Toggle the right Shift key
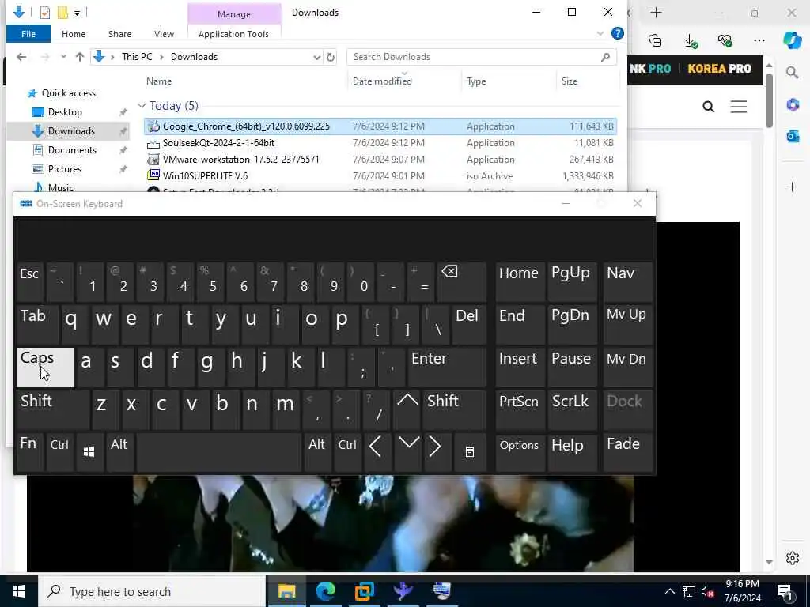The image size is (810, 607). coord(455,410)
